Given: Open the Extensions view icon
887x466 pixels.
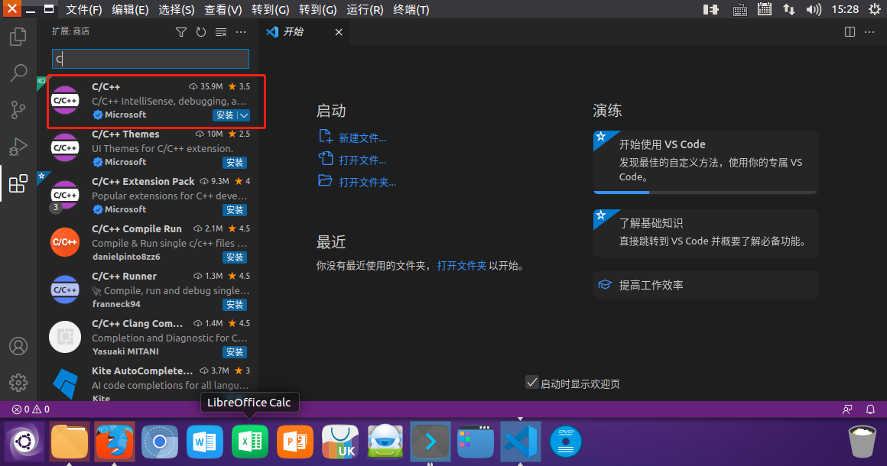Looking at the screenshot, I should pos(18,183).
